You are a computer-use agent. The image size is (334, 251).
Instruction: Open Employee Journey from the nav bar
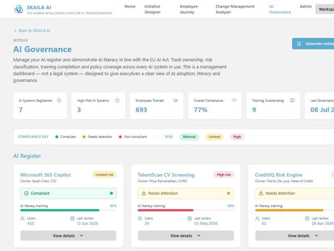(189, 9)
